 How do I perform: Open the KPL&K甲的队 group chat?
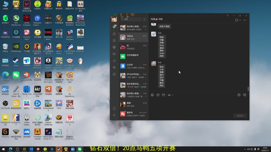[x=133, y=75]
